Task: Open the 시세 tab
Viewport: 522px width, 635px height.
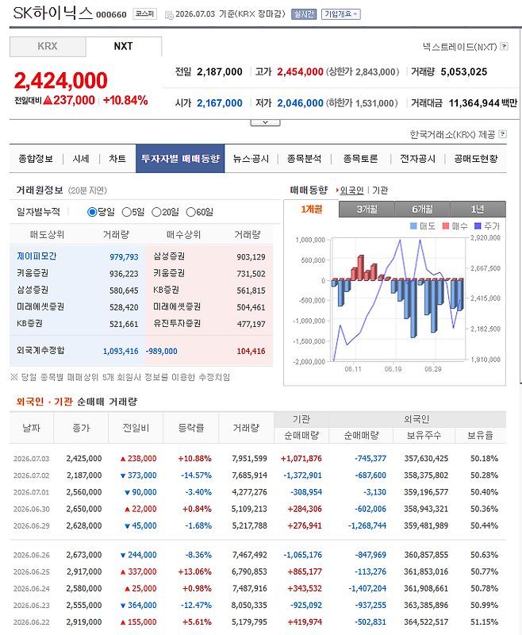Action: (x=81, y=159)
